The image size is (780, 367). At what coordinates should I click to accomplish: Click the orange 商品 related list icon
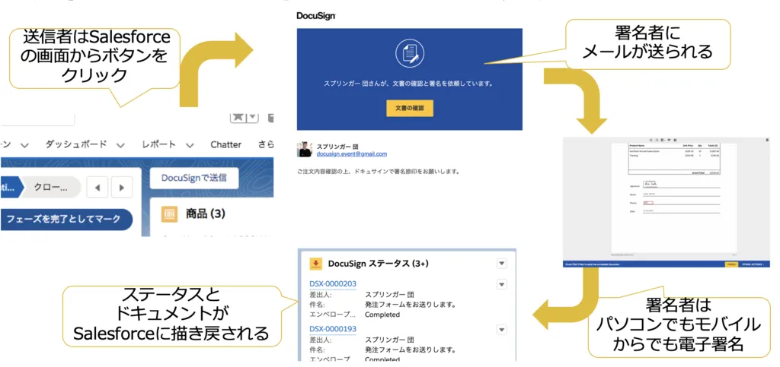click(x=170, y=214)
